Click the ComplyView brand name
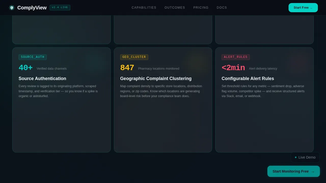The height and width of the screenshot is (183, 326). 32,8
